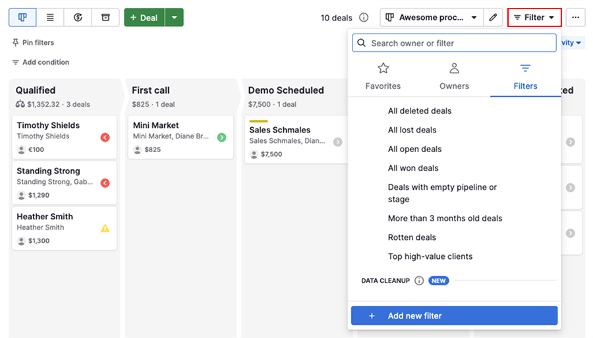Expand the Deal button dropdown arrow

click(x=174, y=18)
